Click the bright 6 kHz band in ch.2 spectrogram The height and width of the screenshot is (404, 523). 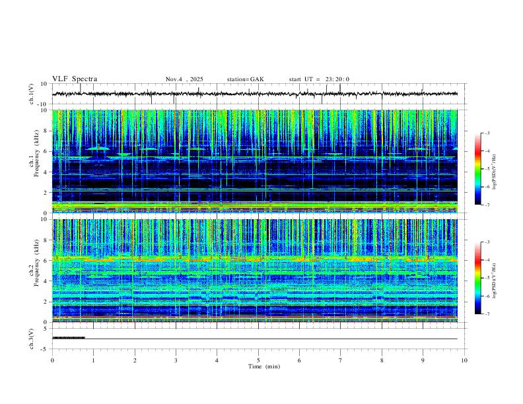click(255, 258)
